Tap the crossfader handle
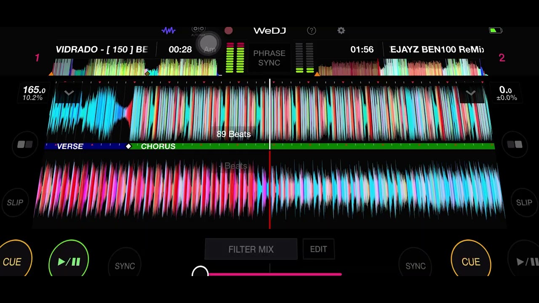The width and height of the screenshot is (539, 303). pos(200,272)
